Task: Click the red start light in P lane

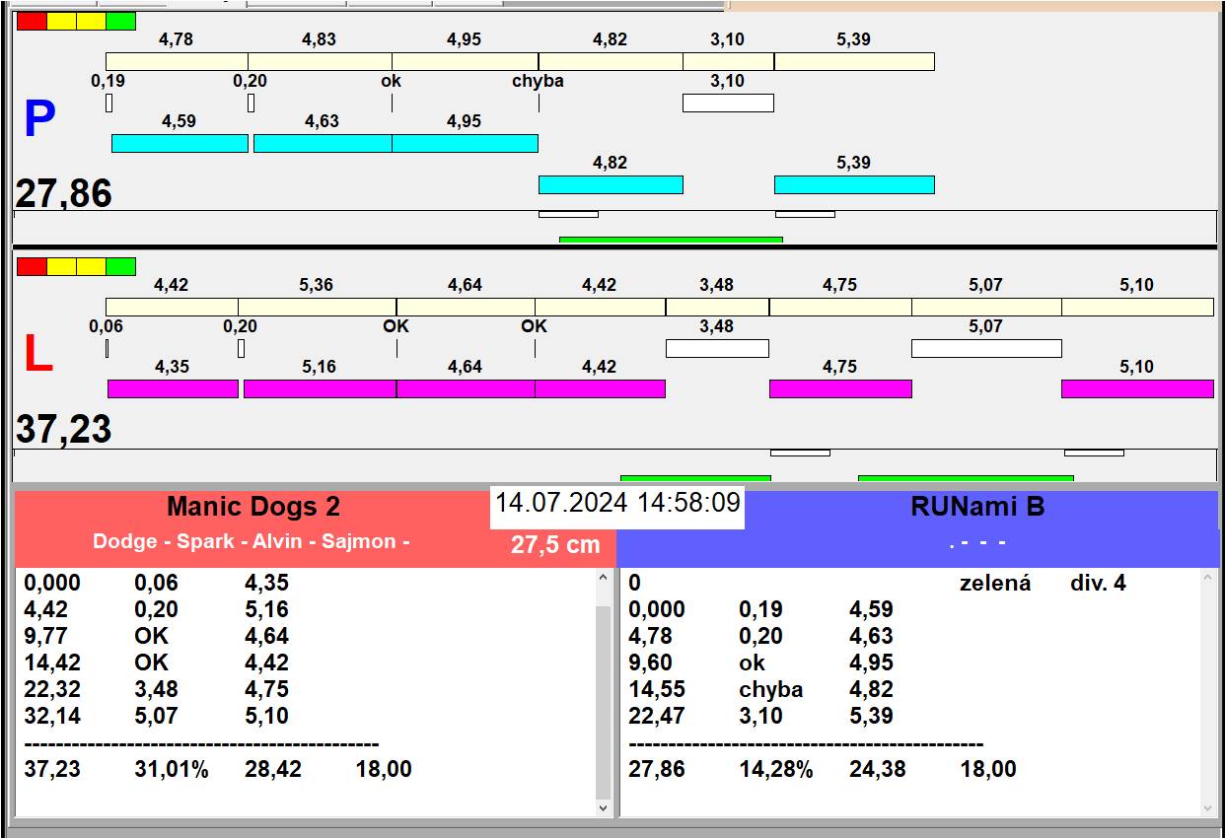Action: [x=32, y=21]
